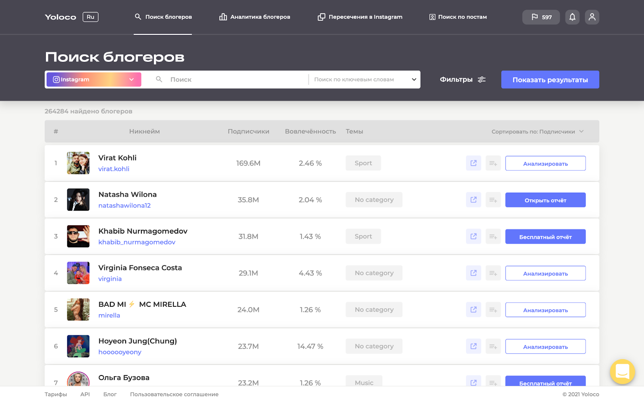Image resolution: width=644 pixels, height=402 pixels.
Task: Click the Sport tag for Khabib Nurmagomedov
Action: [363, 236]
